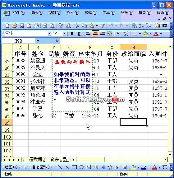The width and height of the screenshot is (174, 178).
Task: Select the Cut scissors icon
Action: (77, 26)
